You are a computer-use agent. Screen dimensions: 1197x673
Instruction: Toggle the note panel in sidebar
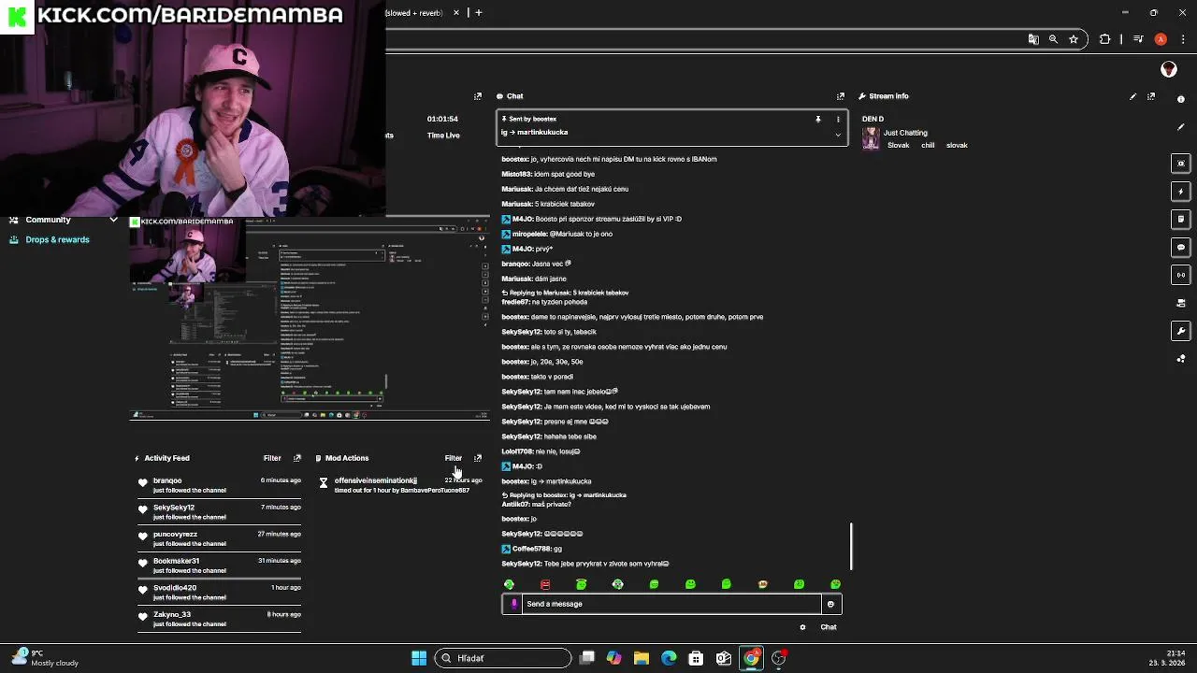coord(1181,220)
